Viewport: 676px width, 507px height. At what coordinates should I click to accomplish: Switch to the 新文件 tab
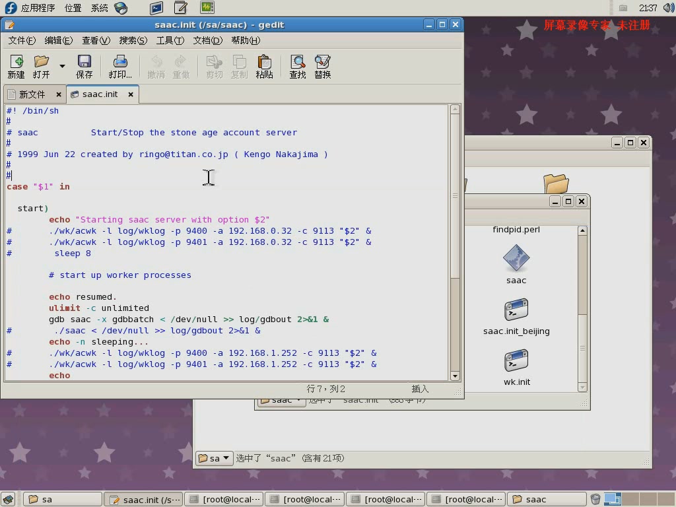[32, 94]
